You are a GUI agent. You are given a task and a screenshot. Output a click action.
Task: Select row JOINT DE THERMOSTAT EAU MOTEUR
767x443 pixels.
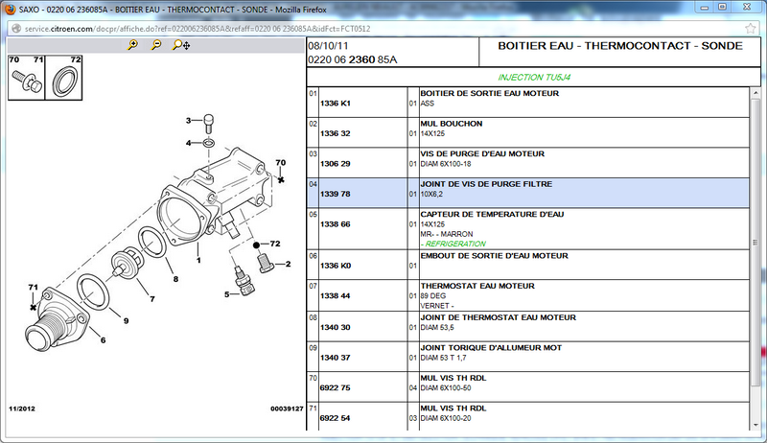528,326
